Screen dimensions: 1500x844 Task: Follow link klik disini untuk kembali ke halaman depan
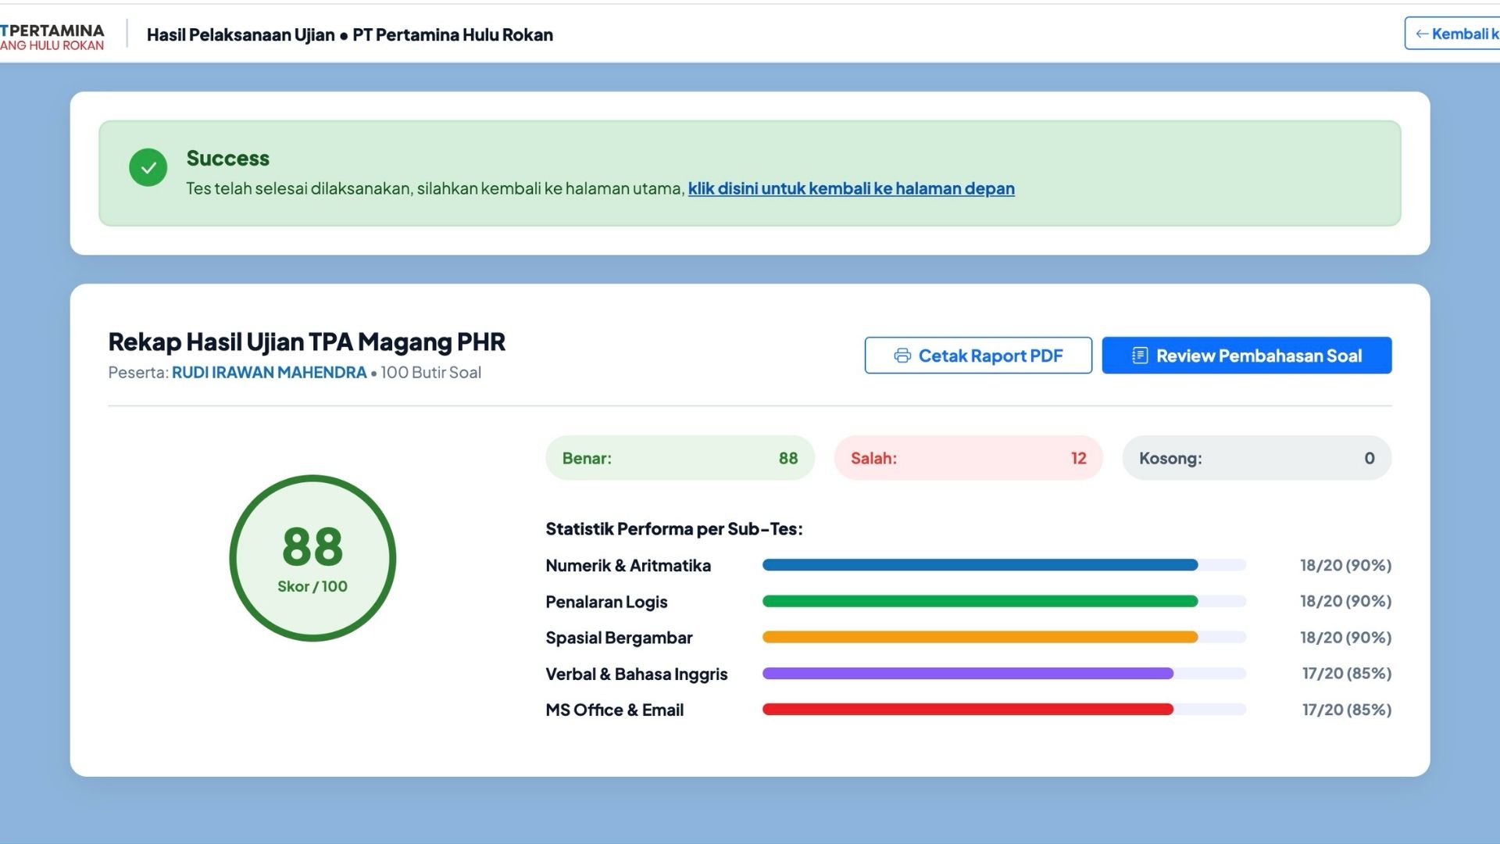pyautogui.click(x=852, y=188)
